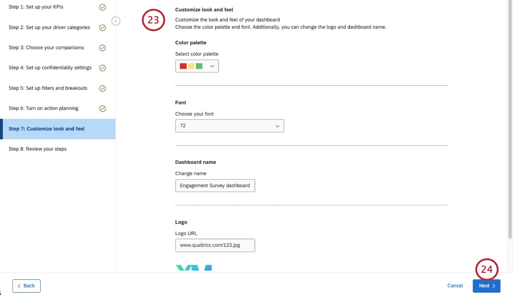This screenshot has width=513, height=295.
Task: Click the logo preview thumbnail
Action: click(x=194, y=268)
